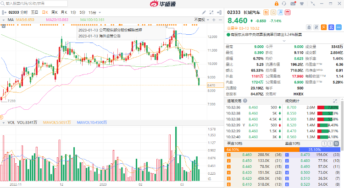Remove from watchlist minus button
The height and width of the screenshot is (188, 344).
point(339,27)
